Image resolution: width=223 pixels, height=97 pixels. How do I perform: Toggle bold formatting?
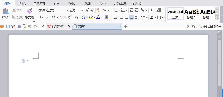point(41,17)
